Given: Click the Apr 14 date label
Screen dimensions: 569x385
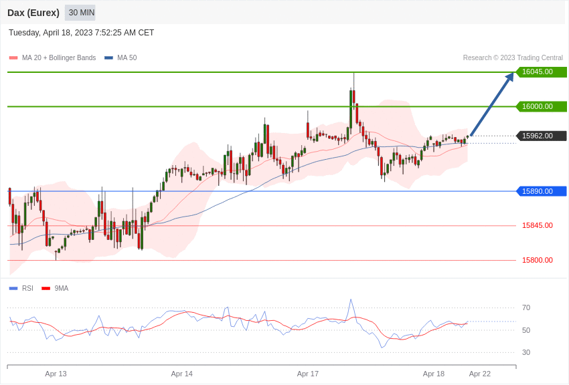Looking at the screenshot, I should pos(182,374).
